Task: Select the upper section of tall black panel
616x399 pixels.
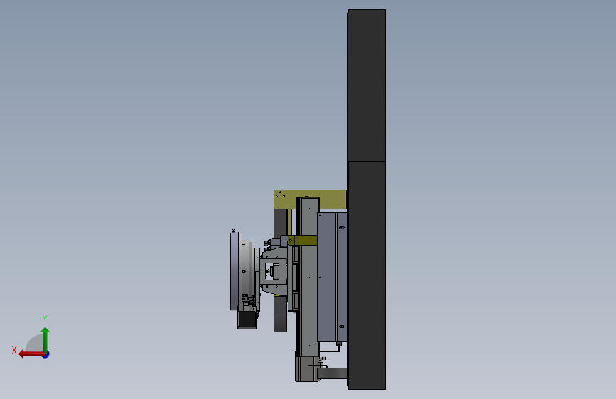Action: [367, 85]
